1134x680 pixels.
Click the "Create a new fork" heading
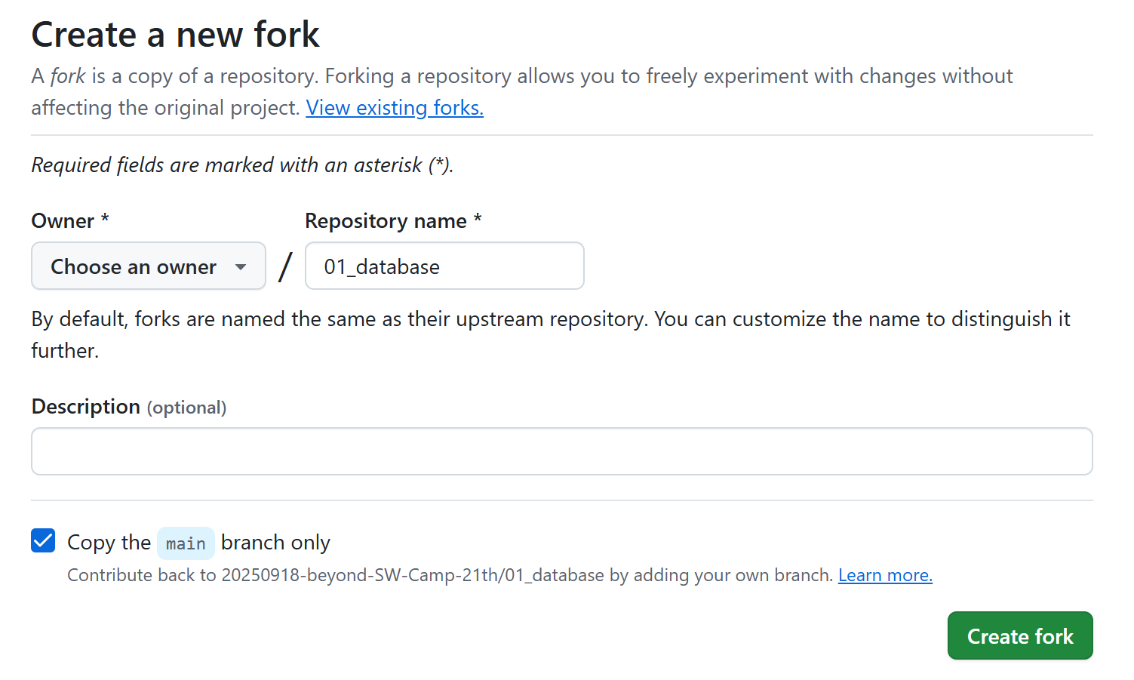176,35
